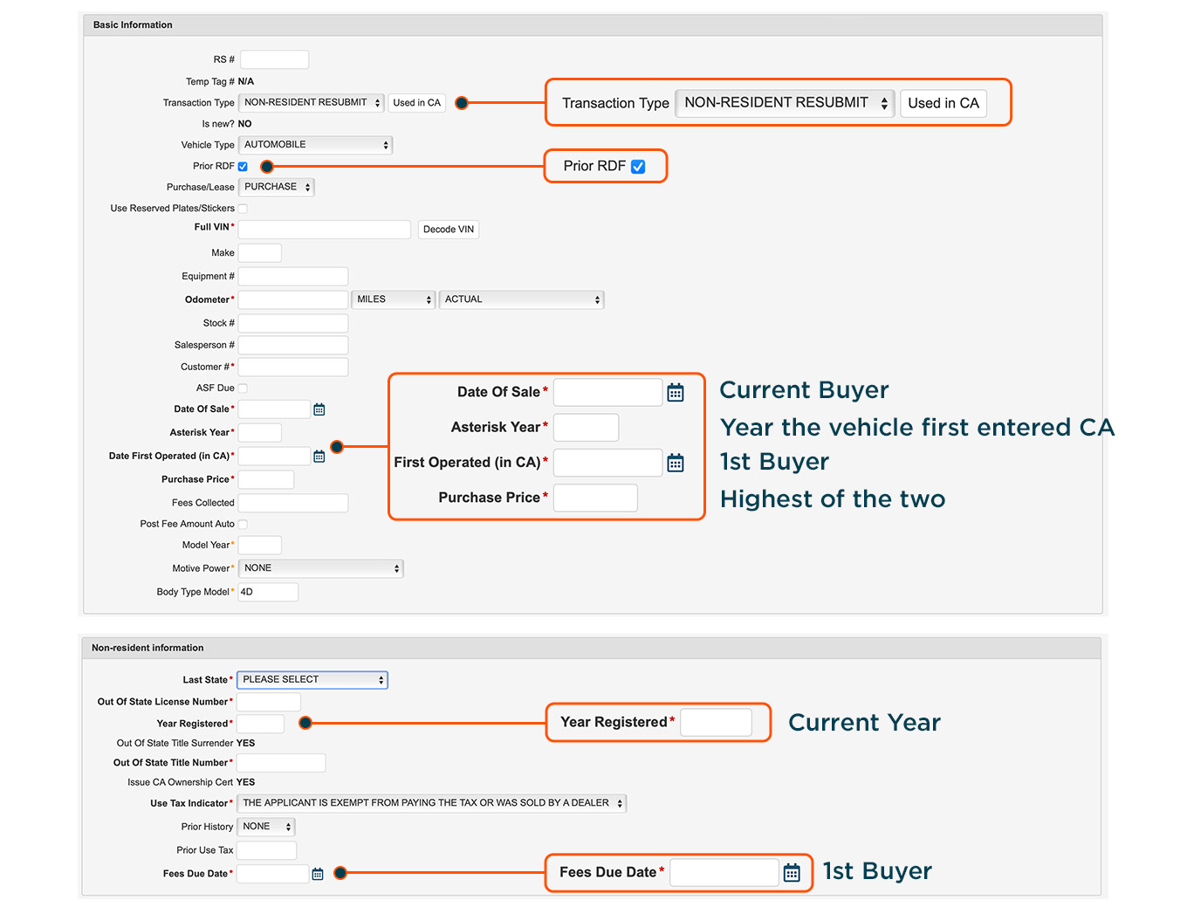Open the Use Tax Indicator dropdown
Screen dimensions: 1187x914
tap(432, 803)
